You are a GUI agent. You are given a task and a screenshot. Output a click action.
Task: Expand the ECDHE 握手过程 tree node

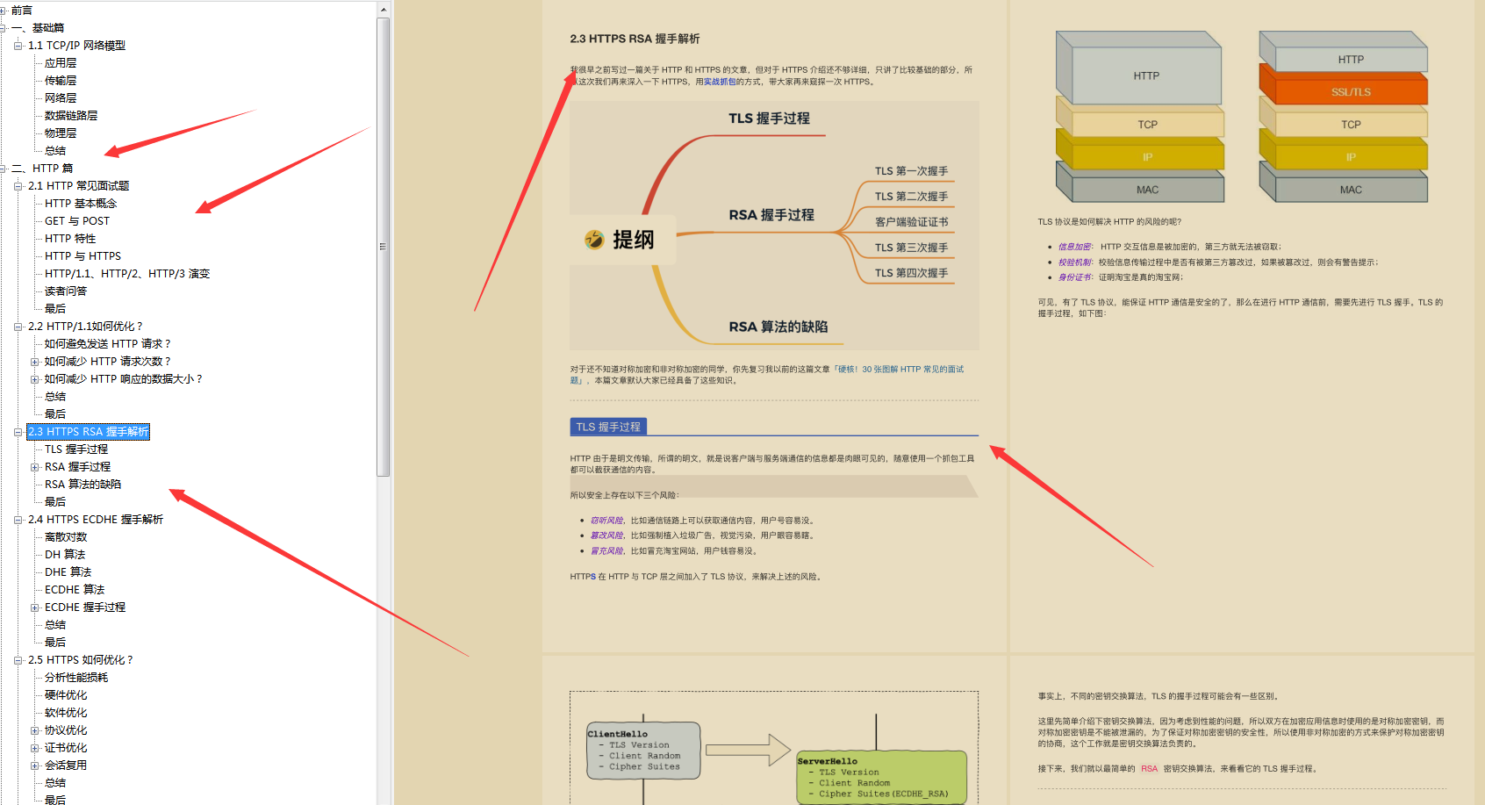click(35, 607)
